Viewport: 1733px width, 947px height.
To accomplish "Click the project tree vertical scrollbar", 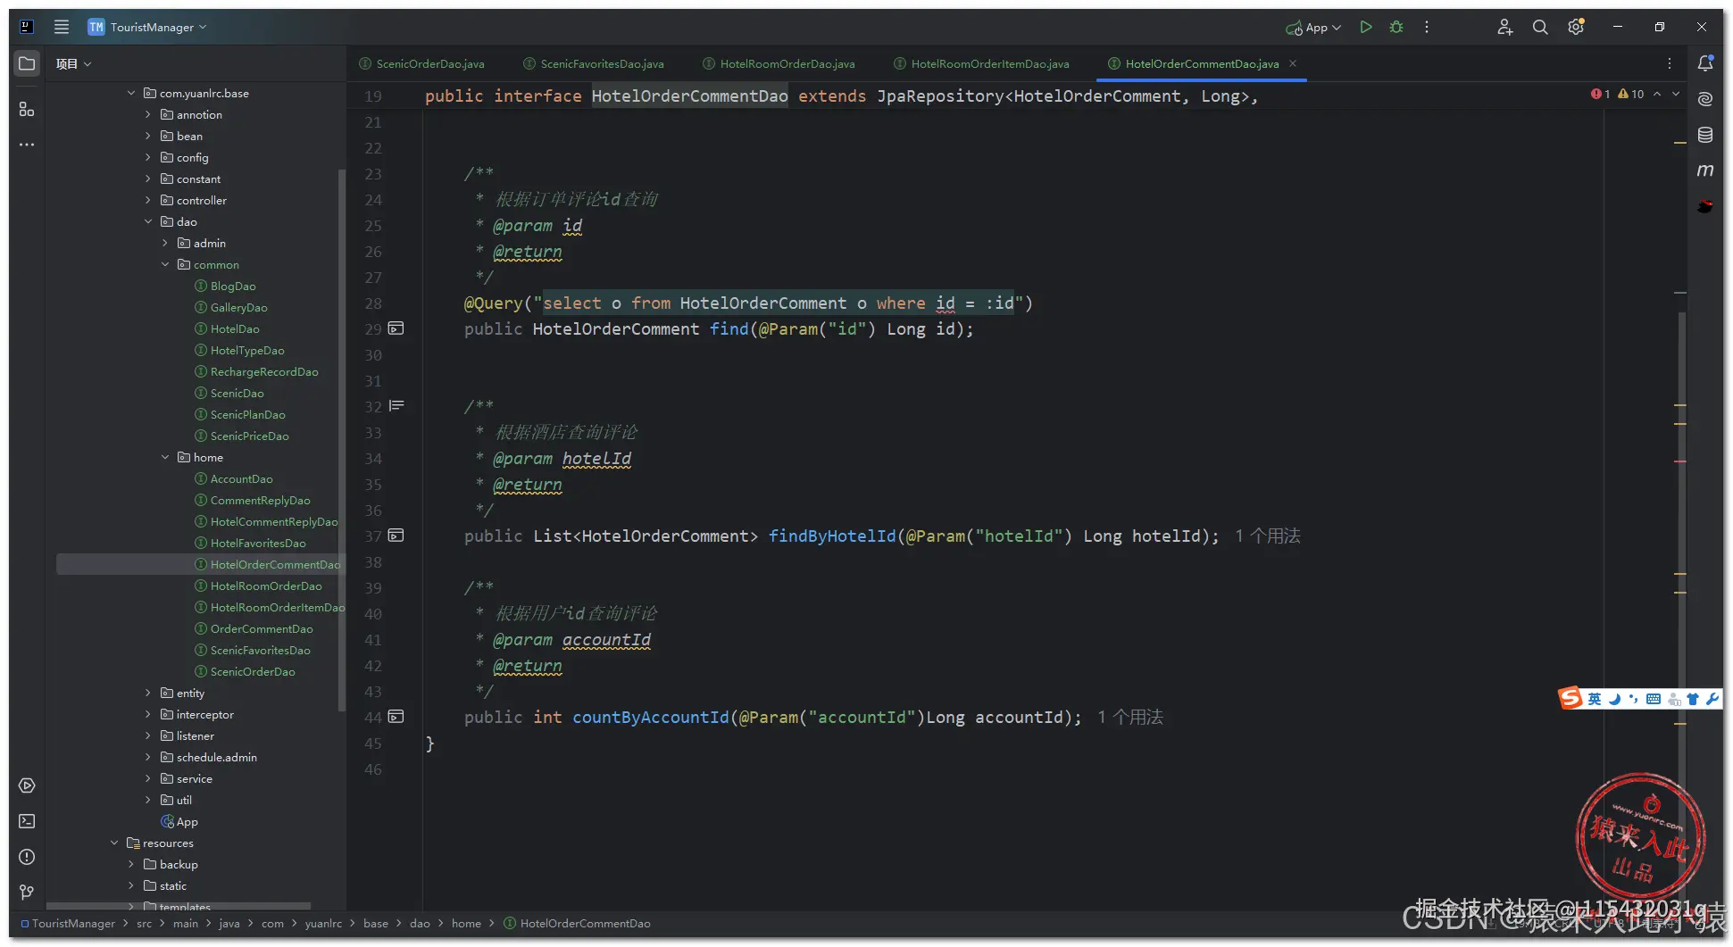I will (341, 439).
